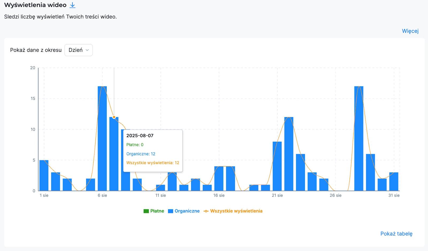Select the bar above the 31 sie label

point(394,182)
